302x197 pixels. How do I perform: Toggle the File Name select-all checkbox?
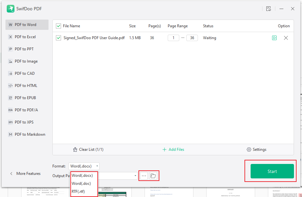(x=58, y=26)
